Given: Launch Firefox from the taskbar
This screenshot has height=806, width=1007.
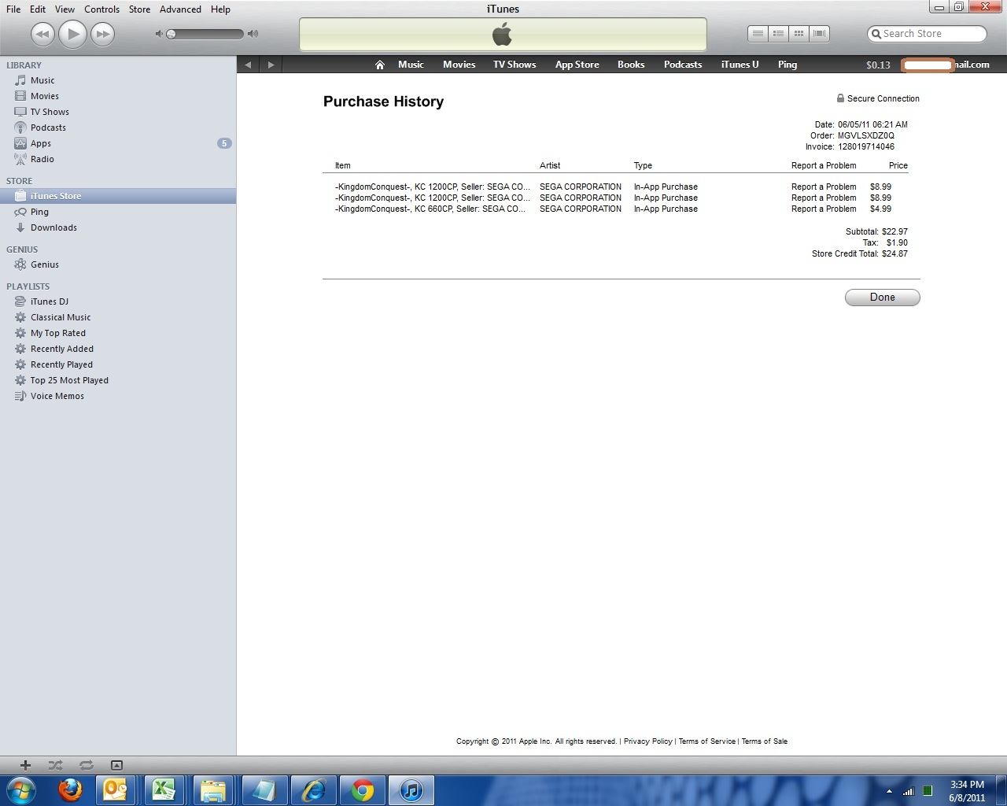Looking at the screenshot, I should [70, 789].
